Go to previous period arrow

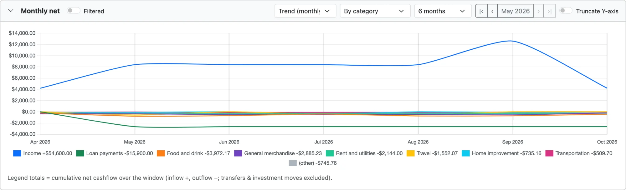point(492,11)
